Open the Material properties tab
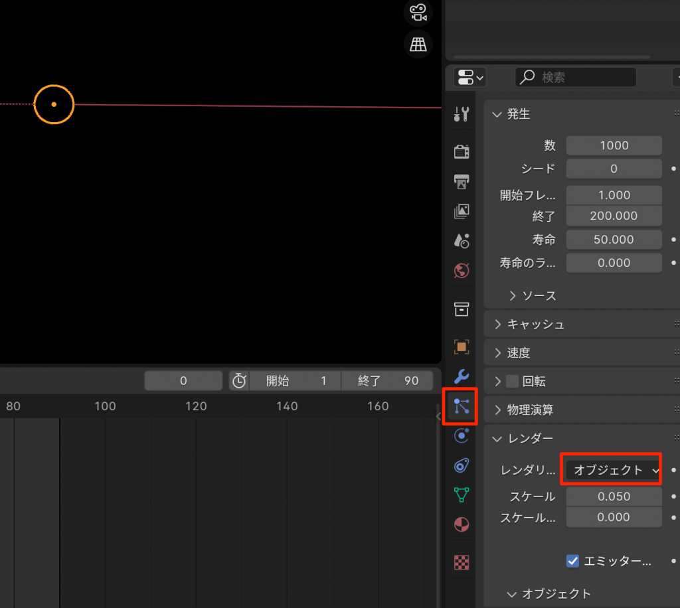680x608 pixels. [x=461, y=524]
